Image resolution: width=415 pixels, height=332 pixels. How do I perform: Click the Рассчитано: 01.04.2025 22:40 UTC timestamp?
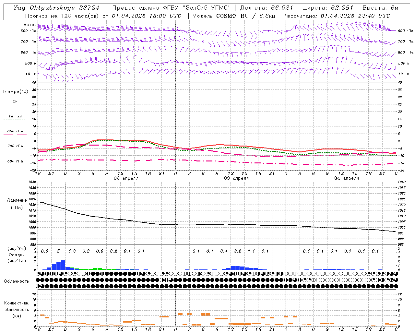pyautogui.click(x=337, y=16)
